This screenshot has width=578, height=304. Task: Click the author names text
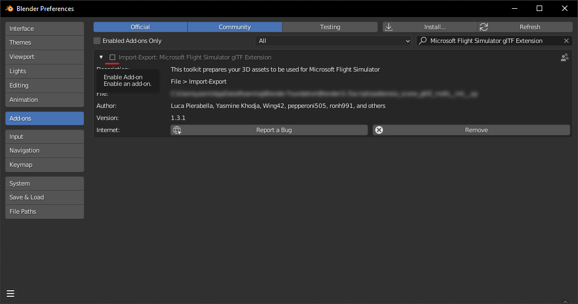pyautogui.click(x=278, y=106)
